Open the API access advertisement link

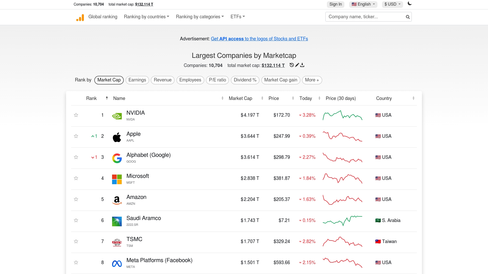click(x=259, y=39)
